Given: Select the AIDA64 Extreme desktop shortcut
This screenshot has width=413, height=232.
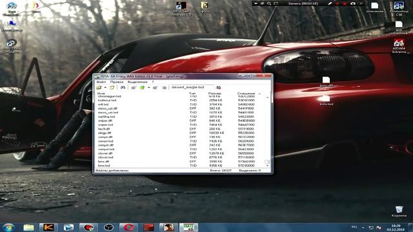Looking at the screenshot, I should pos(399,46).
